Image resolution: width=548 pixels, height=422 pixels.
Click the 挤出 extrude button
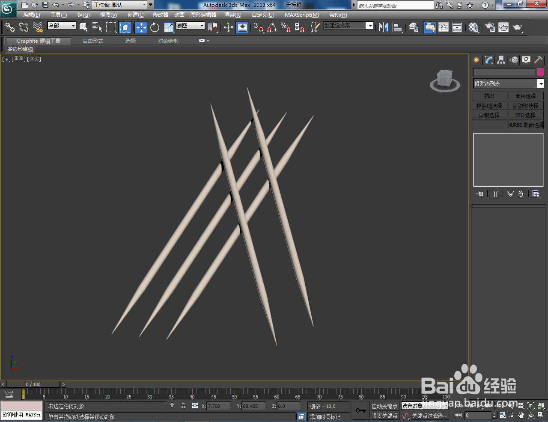[x=489, y=95]
